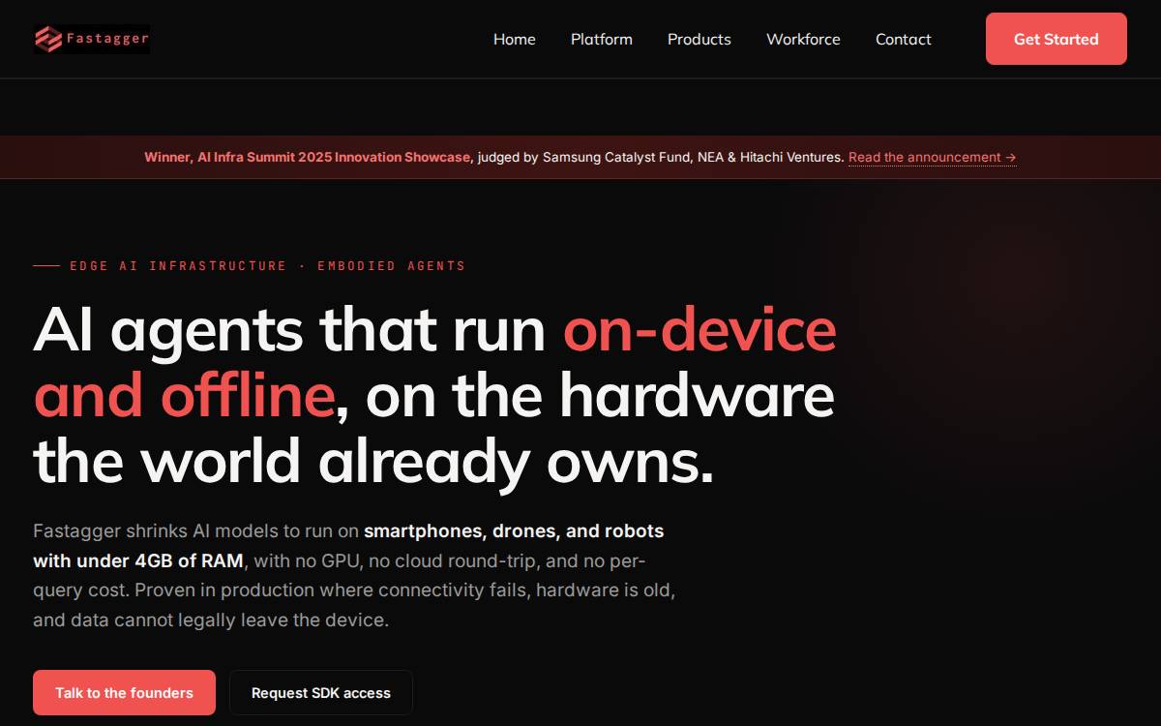Click the Get Started button

coord(1057,39)
